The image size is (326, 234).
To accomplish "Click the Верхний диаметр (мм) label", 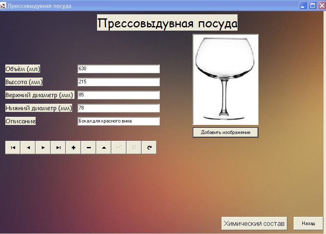I will pos(39,95).
